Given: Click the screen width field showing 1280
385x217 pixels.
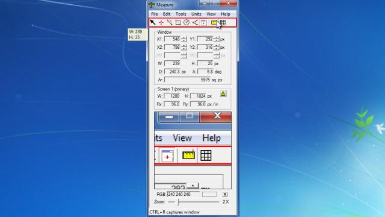Looking at the screenshot, I should pyautogui.click(x=172, y=96).
